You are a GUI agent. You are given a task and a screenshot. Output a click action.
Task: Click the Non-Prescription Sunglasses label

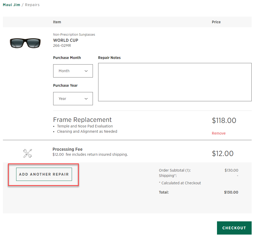(74, 35)
